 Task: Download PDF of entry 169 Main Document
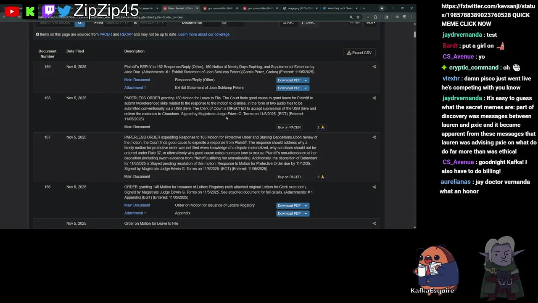tap(289, 80)
